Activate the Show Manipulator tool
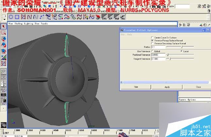This screenshot has width=211, height=137. pyautogui.click(x=4, y=57)
